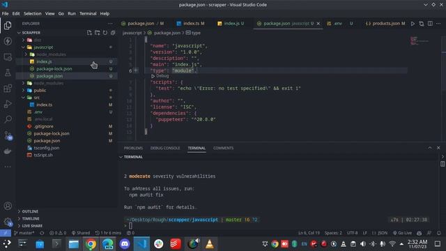
Task: Collapse the src folder
Action: (x=23, y=98)
